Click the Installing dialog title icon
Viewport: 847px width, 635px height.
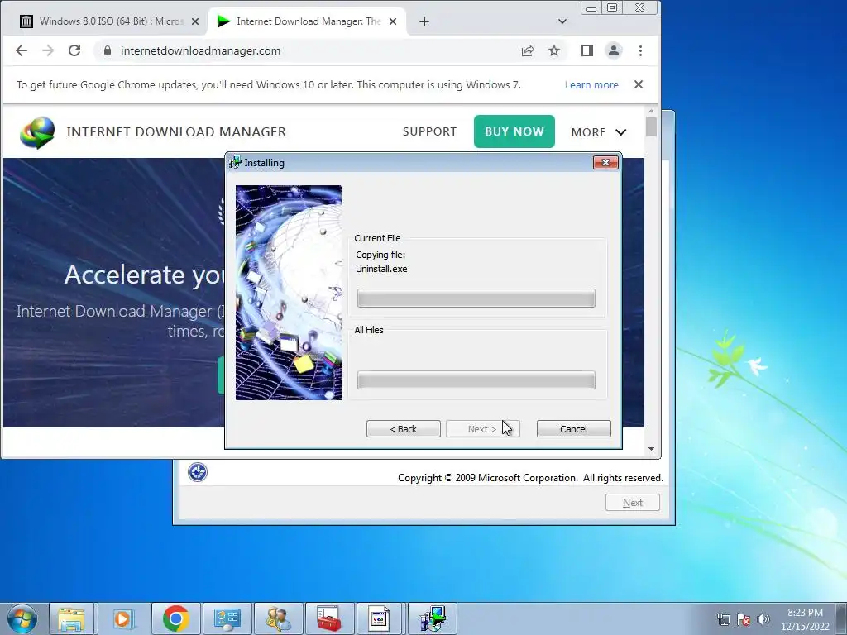[235, 163]
